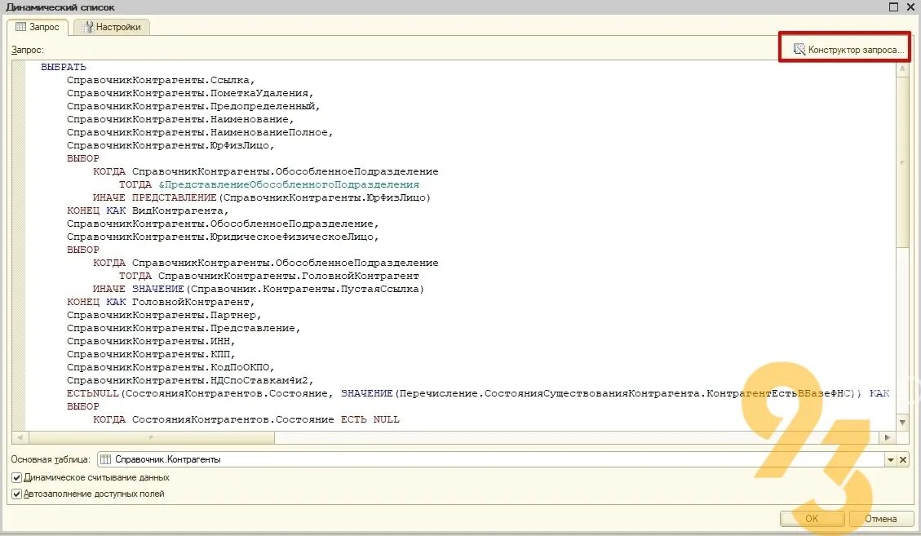Click the line СправочникКонтрагенты.НДСпоСтавкам4и2

click(190, 380)
